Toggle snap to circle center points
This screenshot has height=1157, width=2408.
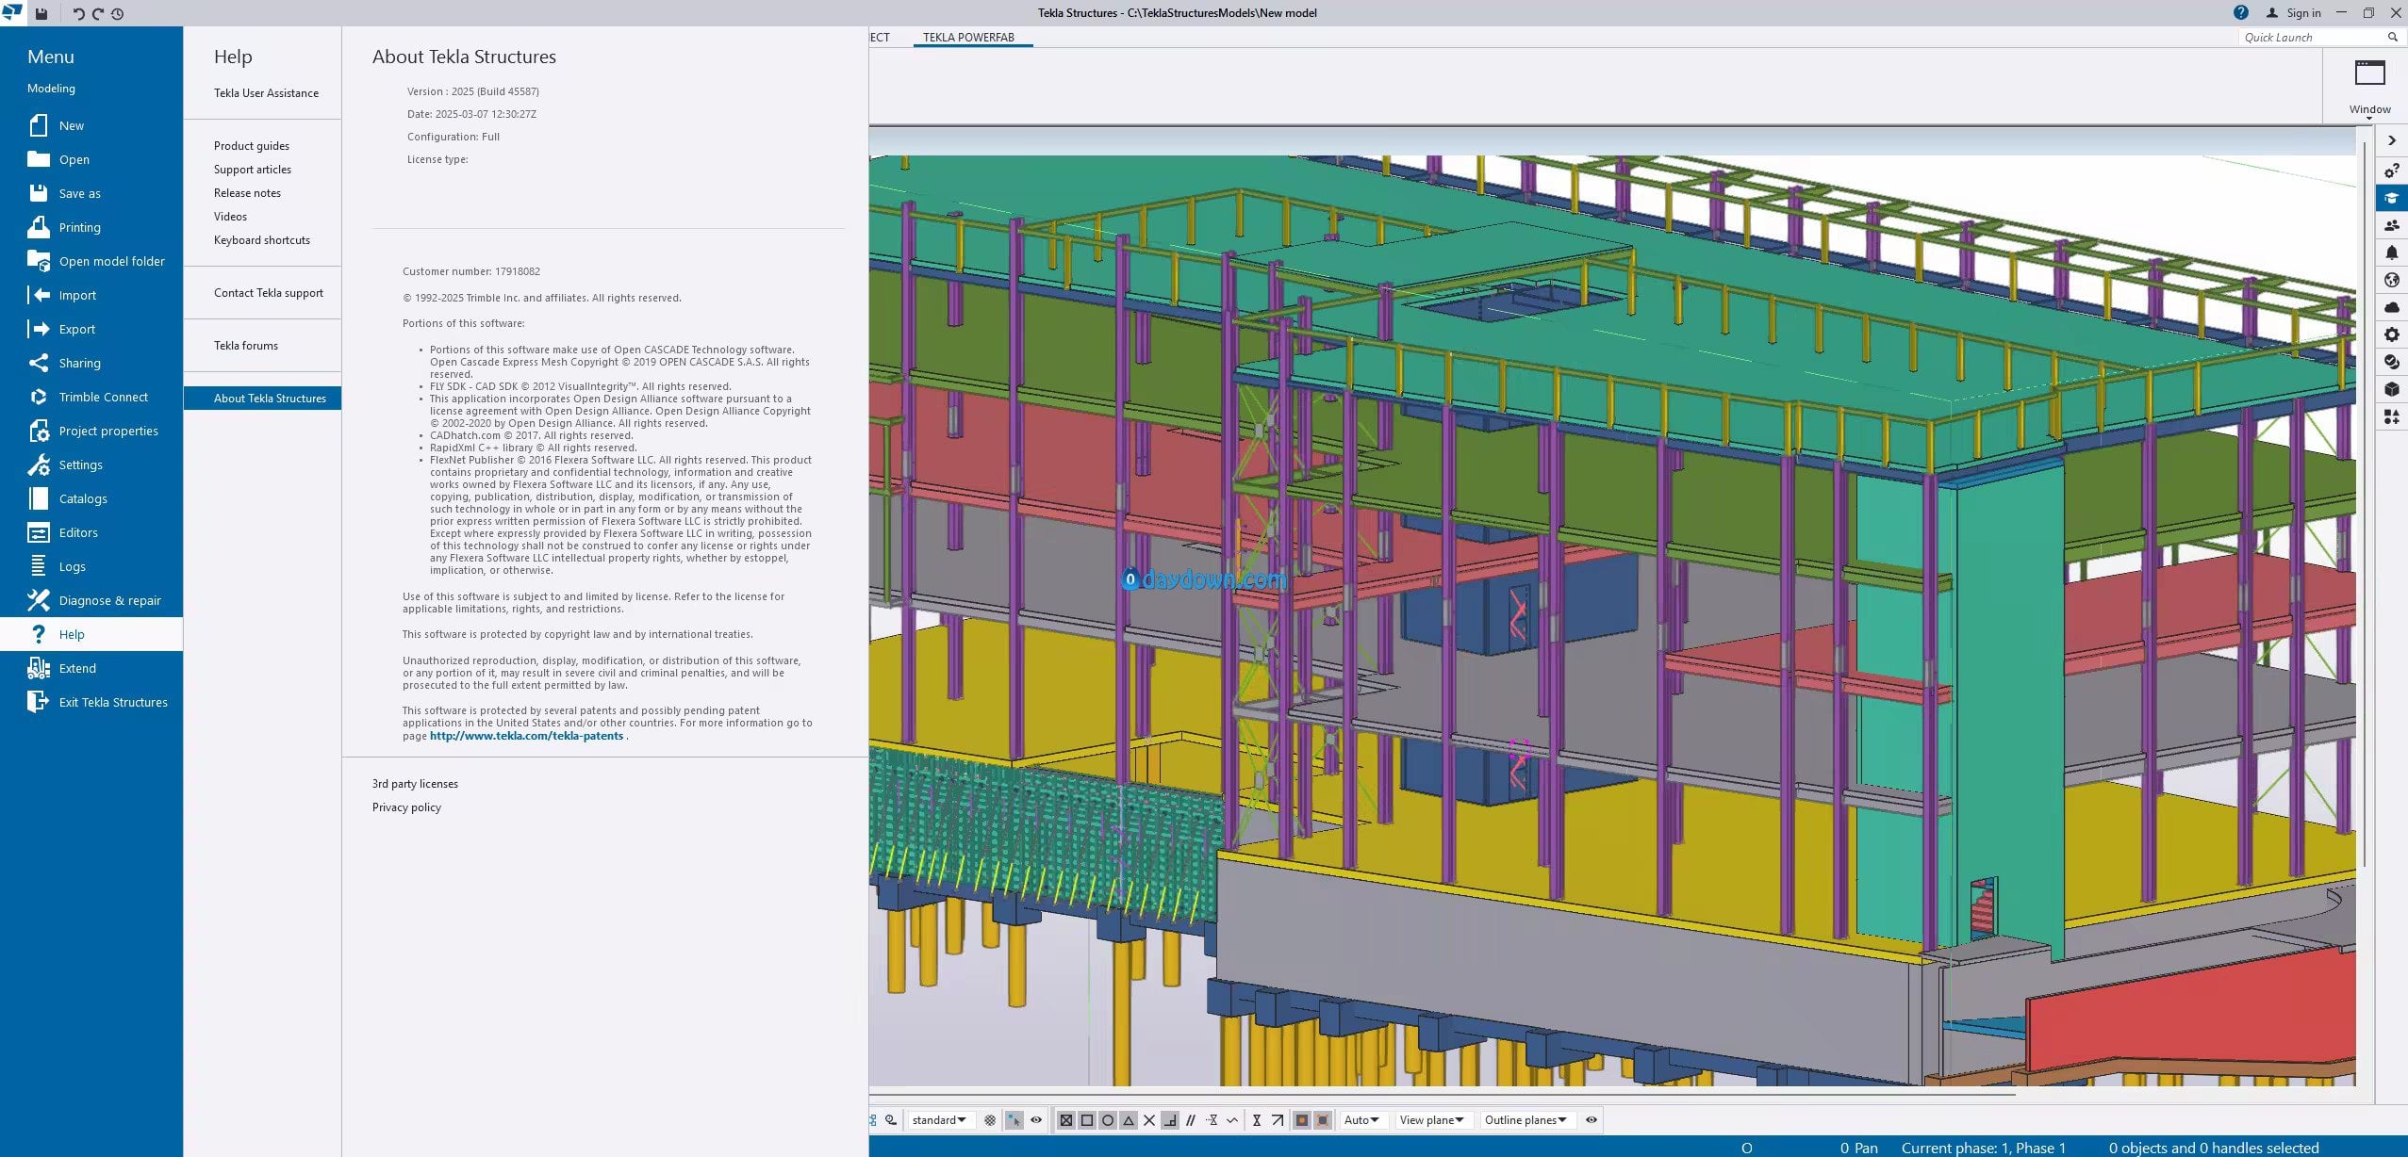click(1108, 1120)
